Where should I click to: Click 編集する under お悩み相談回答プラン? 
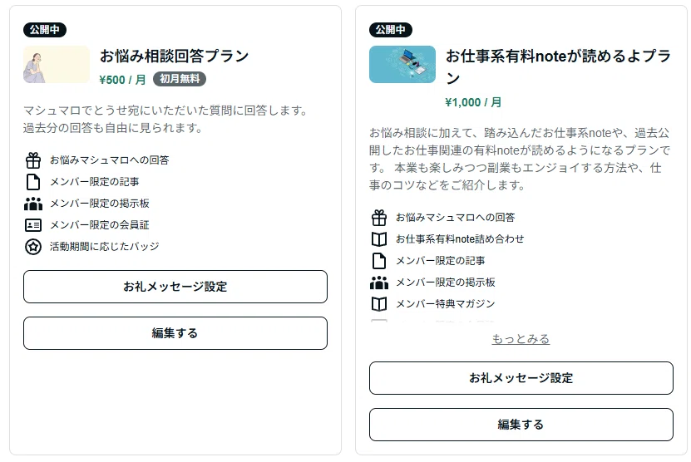coord(175,333)
